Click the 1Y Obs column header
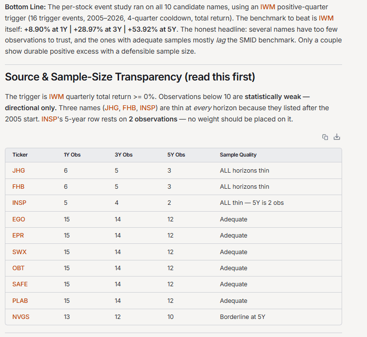 click(x=72, y=155)
